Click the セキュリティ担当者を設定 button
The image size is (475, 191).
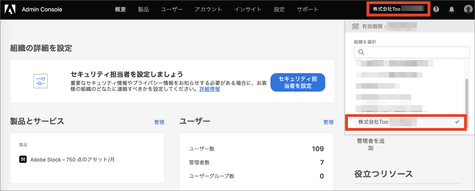(x=298, y=82)
